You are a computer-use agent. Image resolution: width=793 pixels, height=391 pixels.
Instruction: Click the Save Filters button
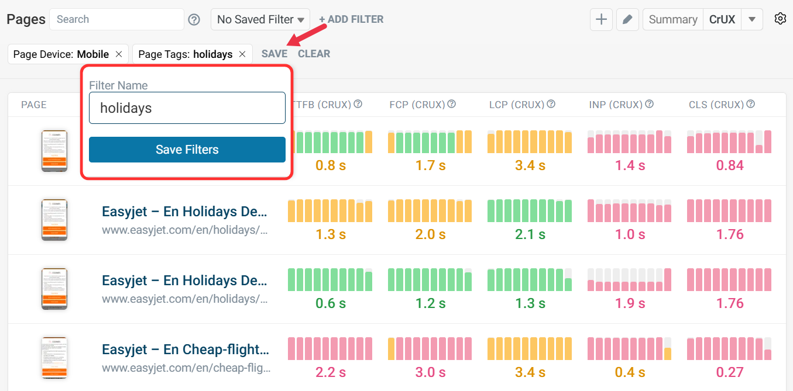pyautogui.click(x=187, y=150)
